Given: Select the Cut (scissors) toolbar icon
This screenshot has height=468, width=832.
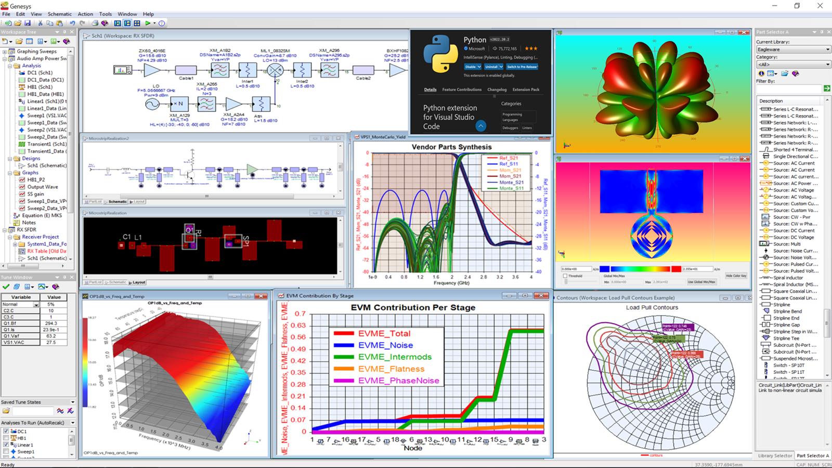Looking at the screenshot, I should (x=41, y=23).
